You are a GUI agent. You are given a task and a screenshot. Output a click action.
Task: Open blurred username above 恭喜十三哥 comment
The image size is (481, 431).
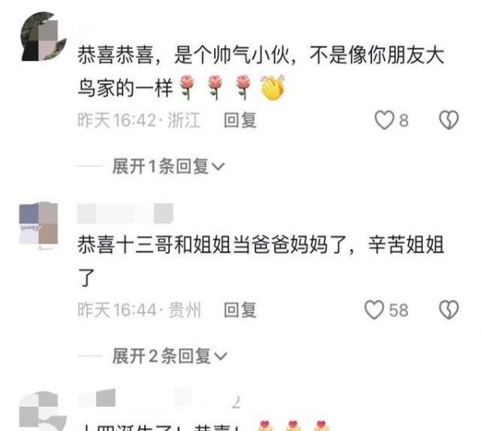point(125,213)
